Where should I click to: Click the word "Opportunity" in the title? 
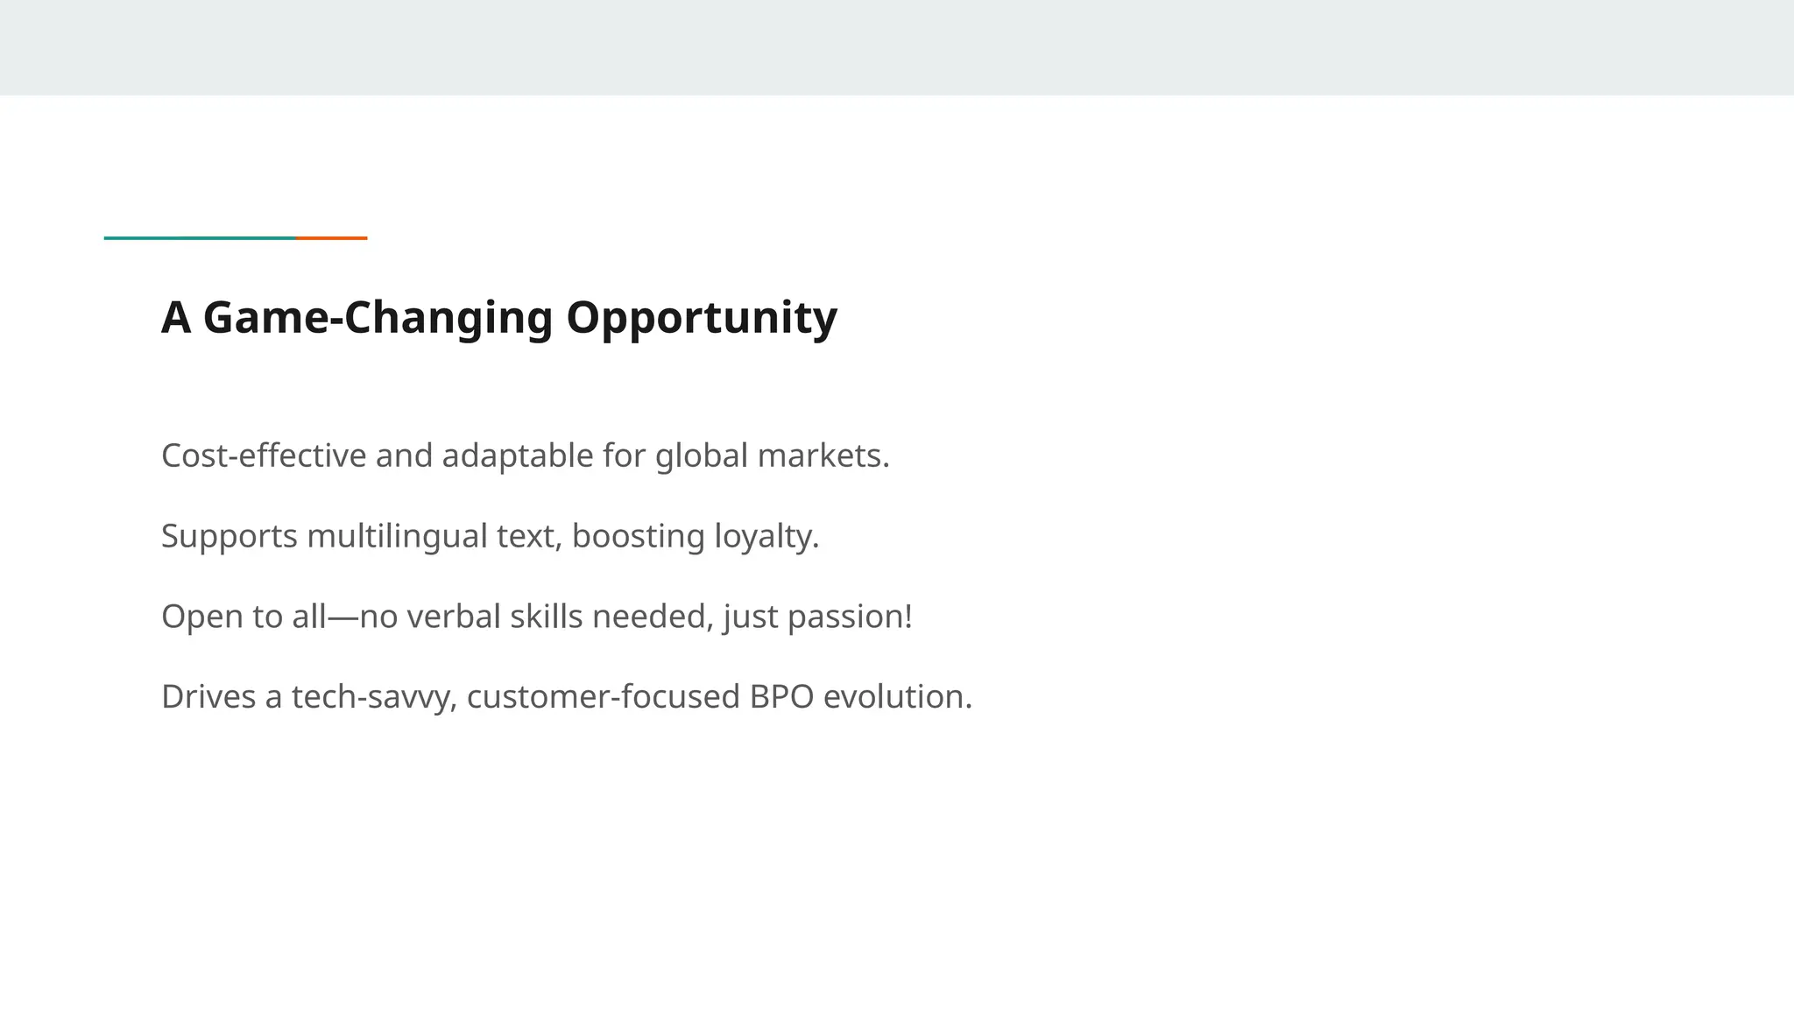tap(702, 317)
